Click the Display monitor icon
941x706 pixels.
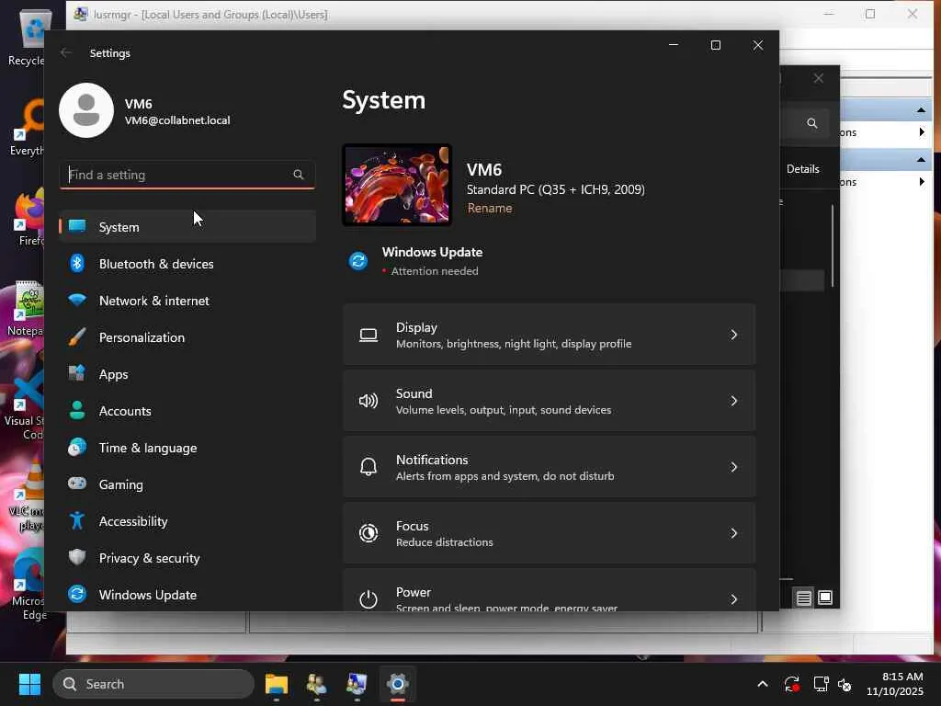point(368,335)
